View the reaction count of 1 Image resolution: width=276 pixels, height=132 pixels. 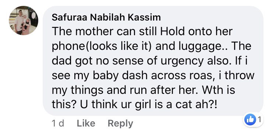259,120
